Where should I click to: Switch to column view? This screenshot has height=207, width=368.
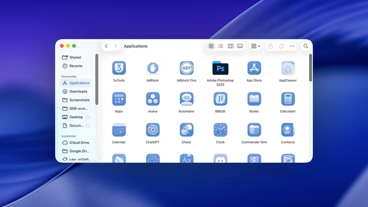[231, 46]
